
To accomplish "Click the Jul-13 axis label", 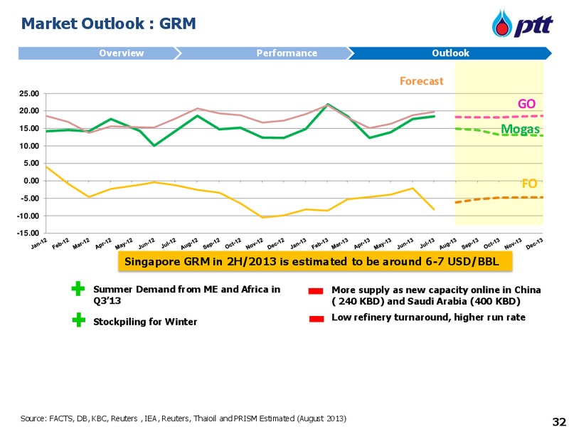I will [426, 243].
